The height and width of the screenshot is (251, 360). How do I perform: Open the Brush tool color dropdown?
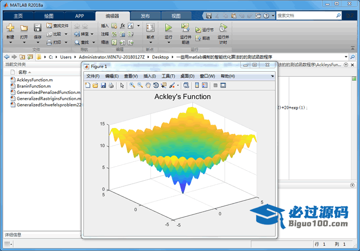[178, 85]
